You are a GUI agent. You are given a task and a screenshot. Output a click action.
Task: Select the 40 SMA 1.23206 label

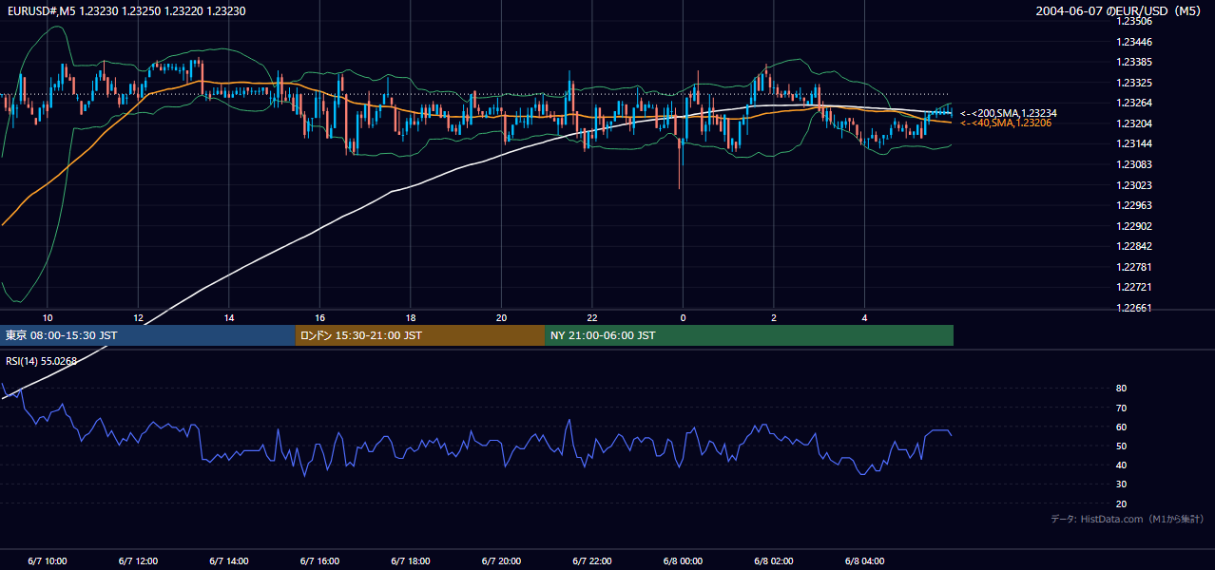coord(1005,123)
